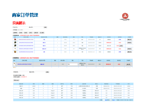Open the first order number link

click(x=26, y=39)
